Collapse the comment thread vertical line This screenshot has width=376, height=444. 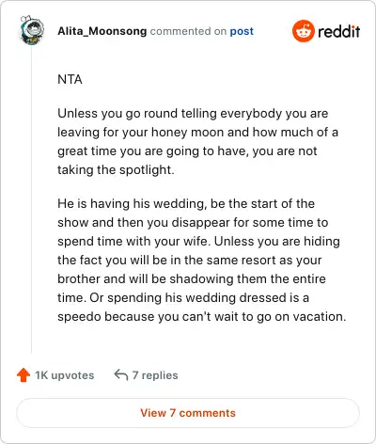click(31, 200)
